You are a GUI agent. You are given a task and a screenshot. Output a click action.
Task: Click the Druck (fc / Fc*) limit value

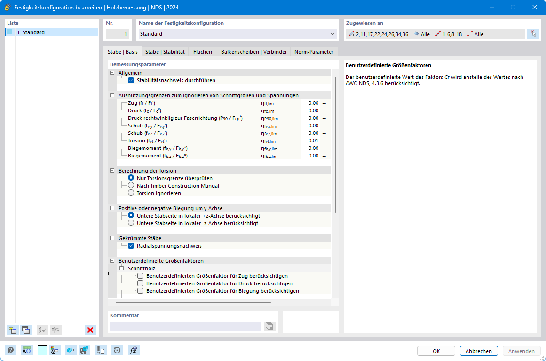point(310,111)
